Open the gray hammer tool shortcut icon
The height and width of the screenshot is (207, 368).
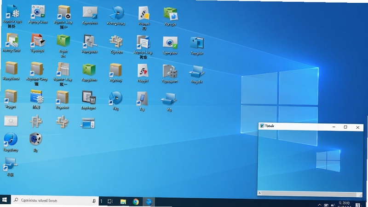[x=90, y=41]
